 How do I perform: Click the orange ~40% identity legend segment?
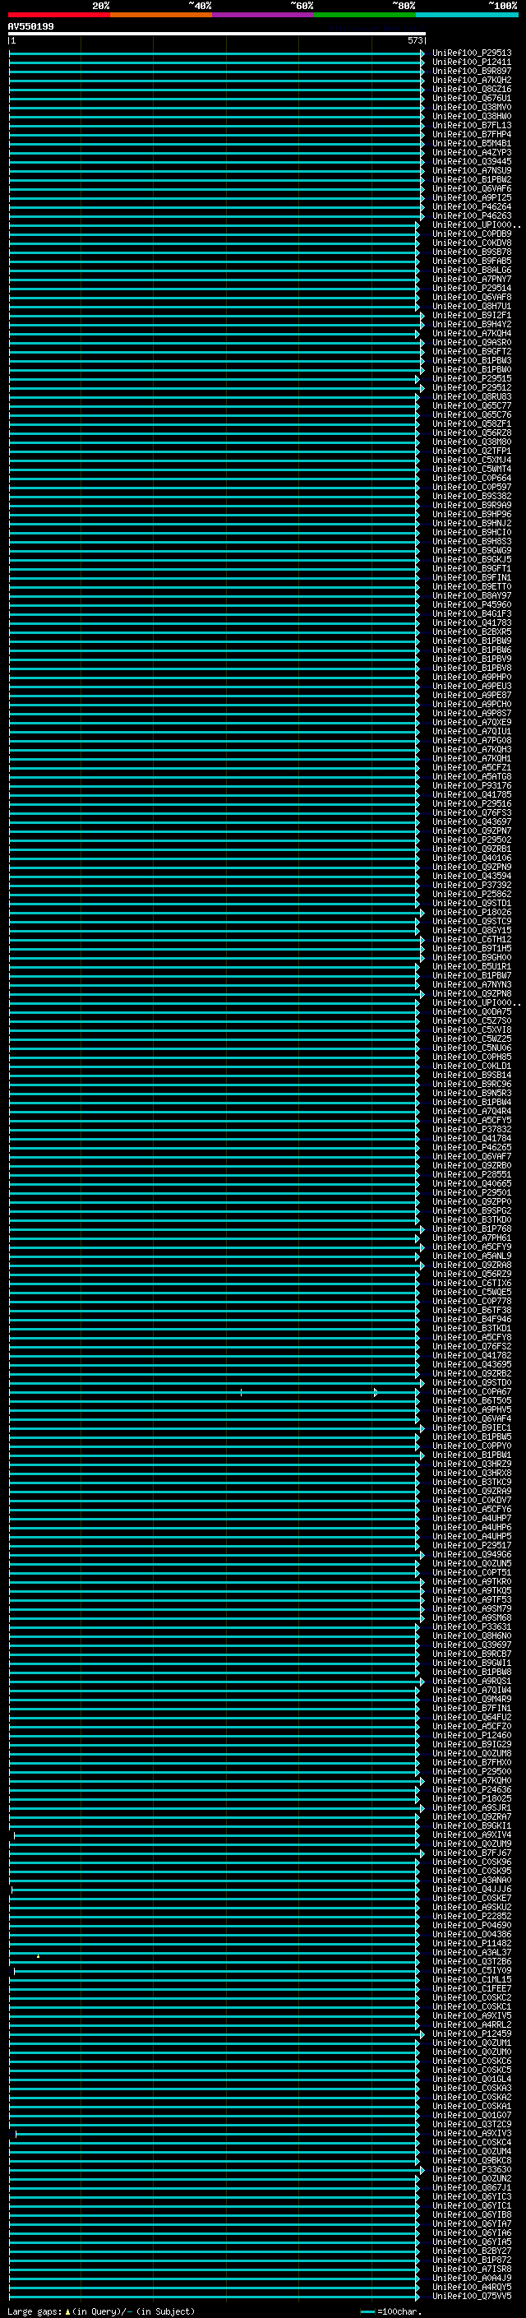(161, 15)
